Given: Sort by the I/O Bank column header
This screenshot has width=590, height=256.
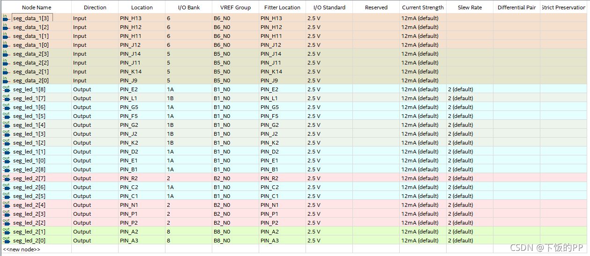Looking at the screenshot, I should tap(189, 7).
